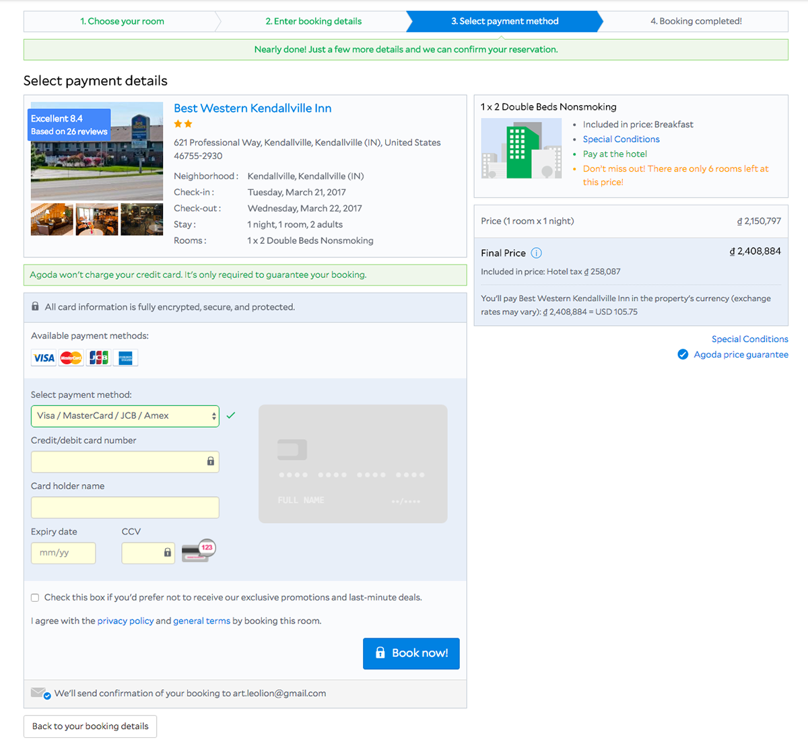Click the Book now! button

click(411, 654)
